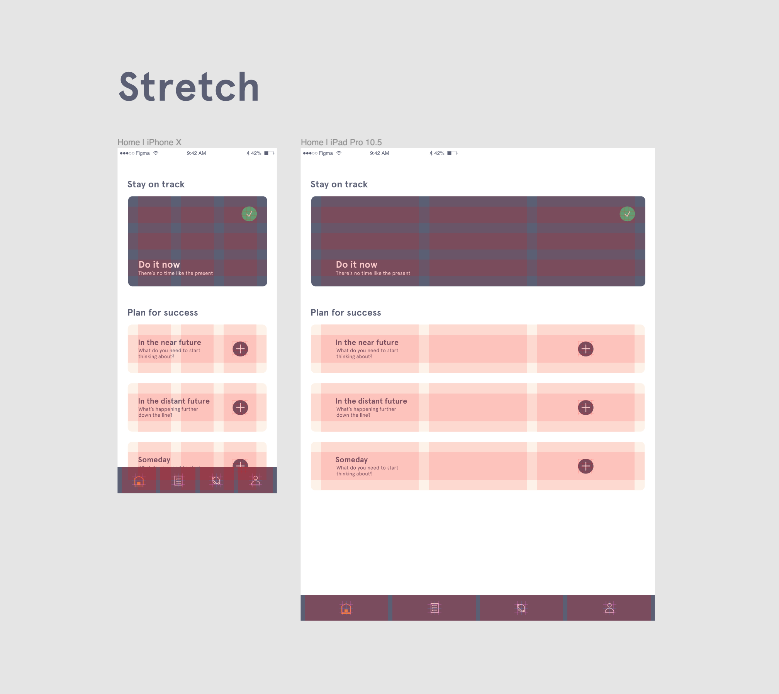Tap the plus button for In the near future
This screenshot has width=779, height=694.
coord(240,349)
